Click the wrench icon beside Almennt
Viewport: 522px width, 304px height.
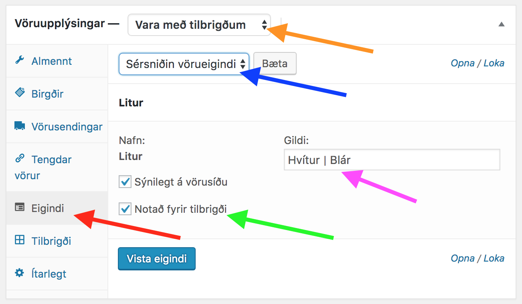[19, 61]
